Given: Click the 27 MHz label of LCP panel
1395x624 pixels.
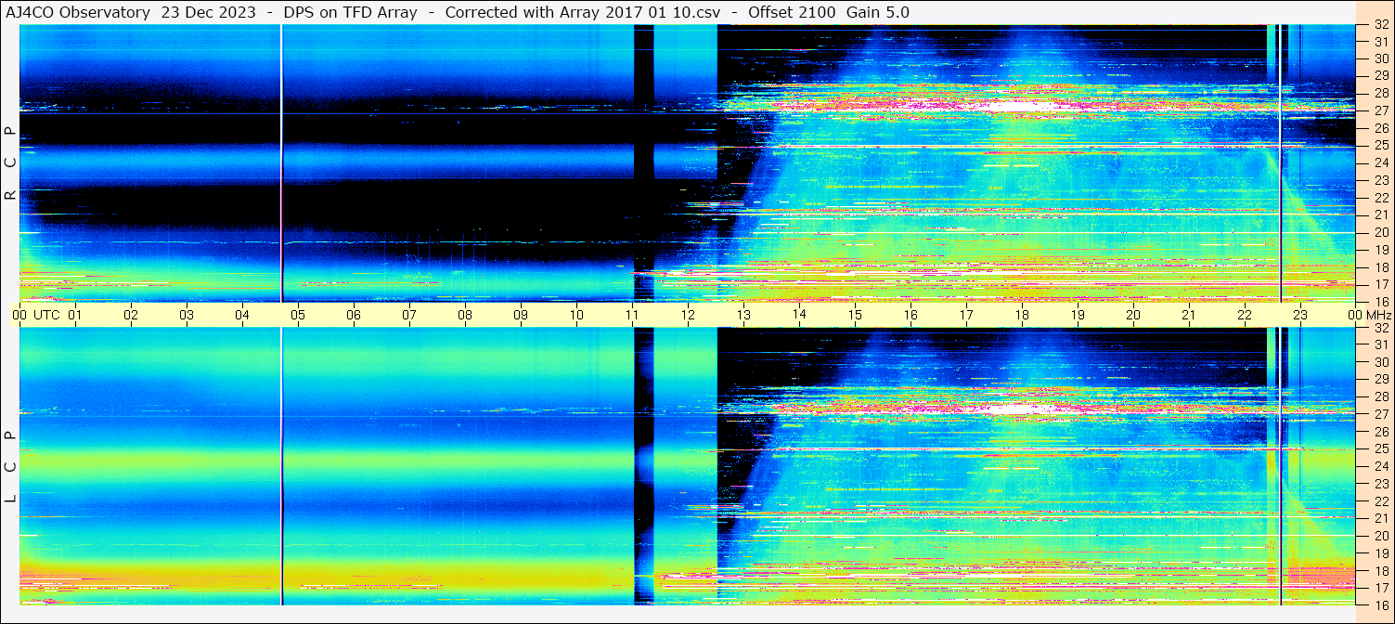Looking at the screenshot, I should click(x=1380, y=414).
